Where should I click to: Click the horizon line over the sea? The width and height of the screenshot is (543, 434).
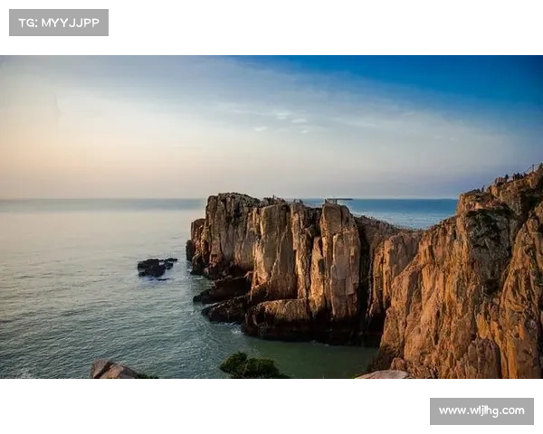click(100, 199)
